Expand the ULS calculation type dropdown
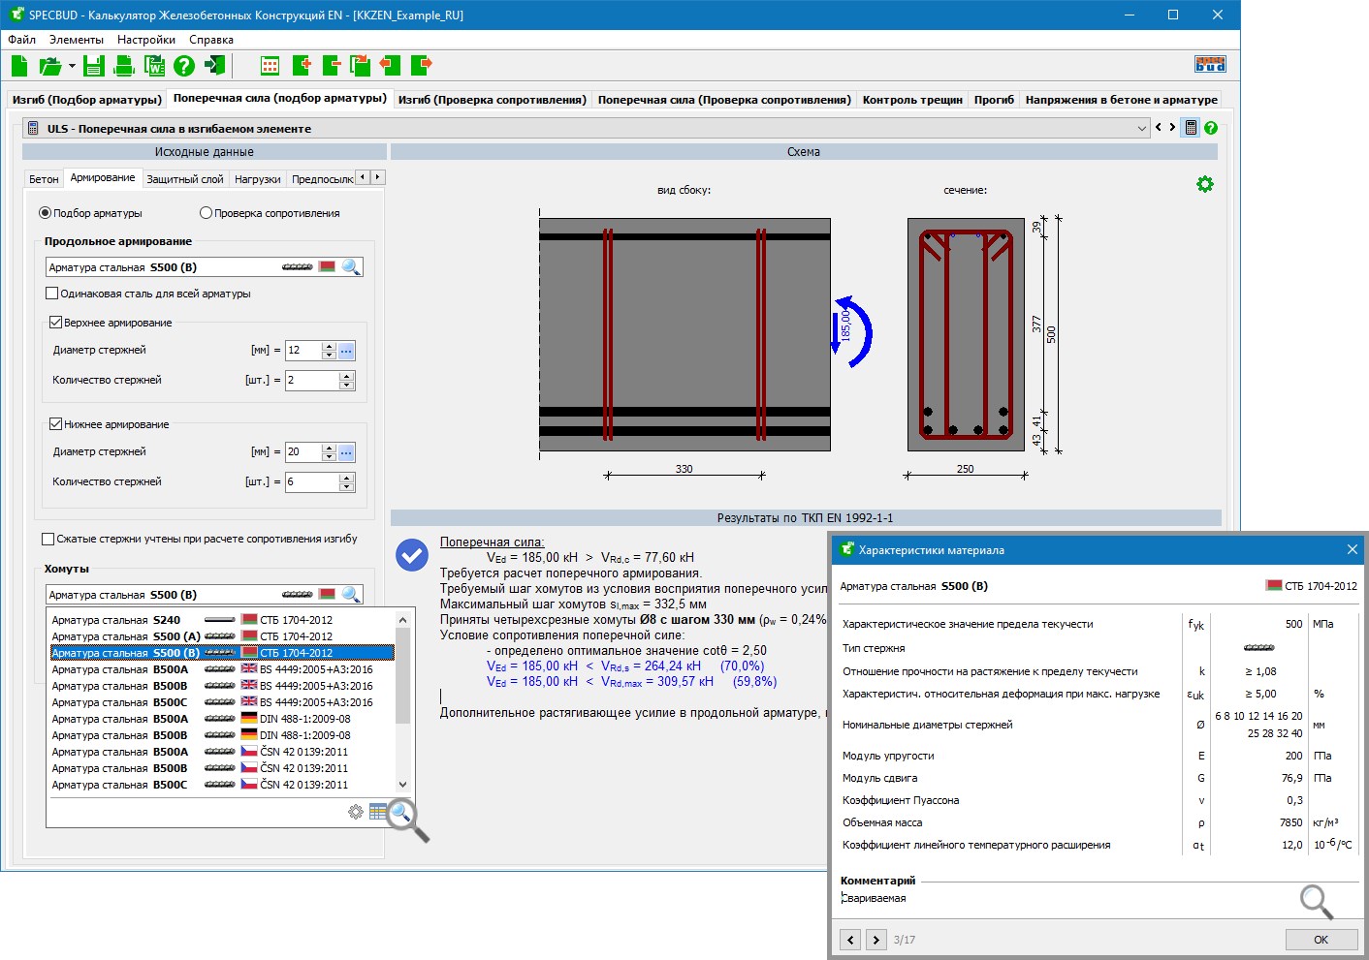This screenshot has width=1369, height=960. [x=1141, y=128]
